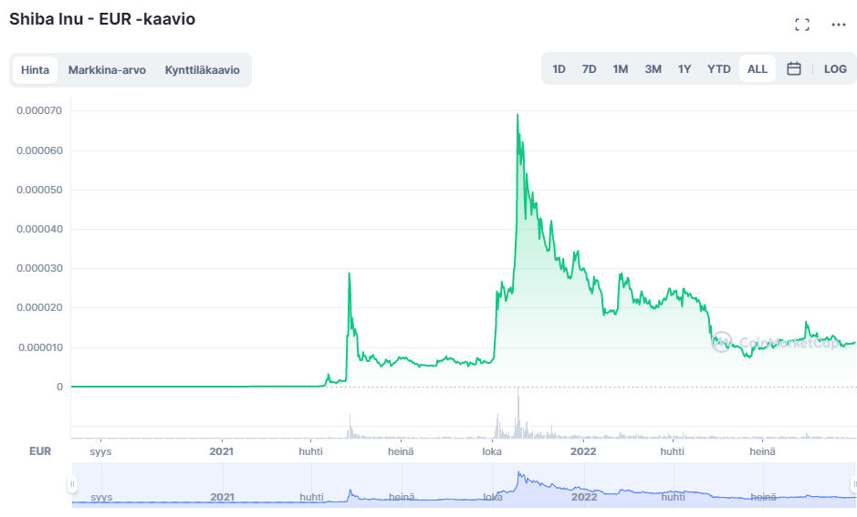Set chart range to 7D
The width and height of the screenshot is (857, 517).
tap(589, 68)
